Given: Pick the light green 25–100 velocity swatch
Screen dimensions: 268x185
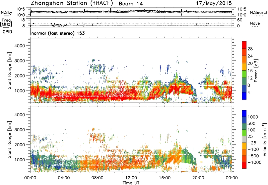Looking at the screenshot, I should [244, 133].
